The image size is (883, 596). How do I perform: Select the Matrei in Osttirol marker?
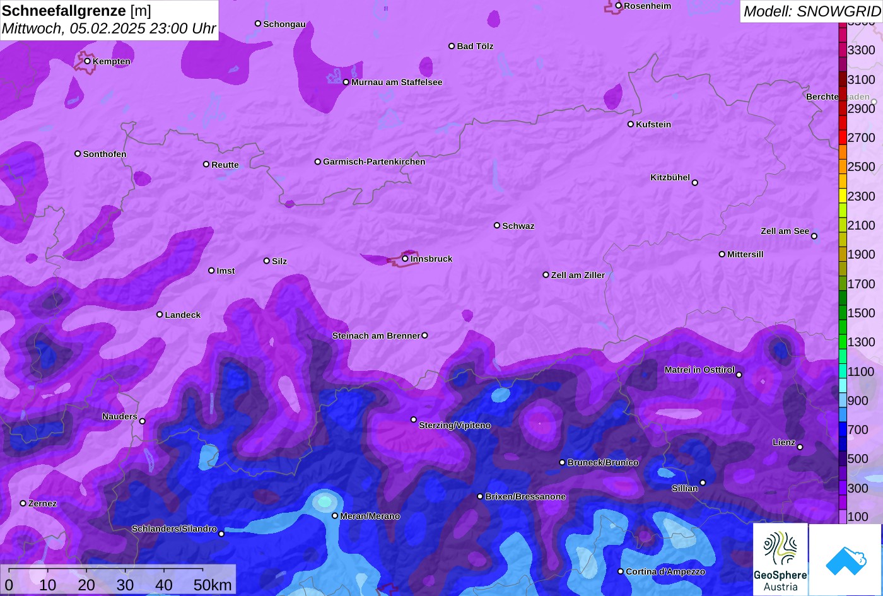(739, 375)
